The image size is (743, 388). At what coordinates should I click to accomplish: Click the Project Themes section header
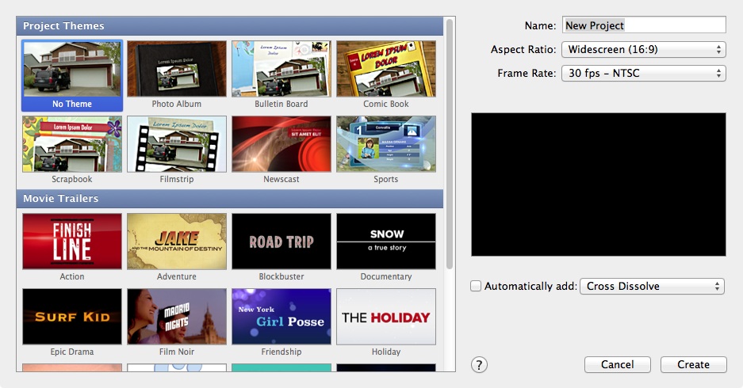point(230,26)
